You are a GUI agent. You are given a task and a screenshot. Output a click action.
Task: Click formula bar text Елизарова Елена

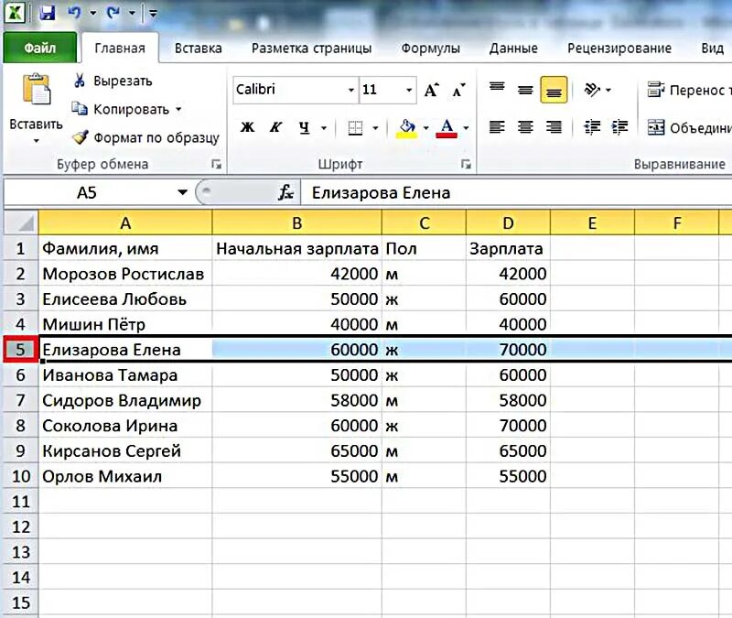(x=381, y=192)
